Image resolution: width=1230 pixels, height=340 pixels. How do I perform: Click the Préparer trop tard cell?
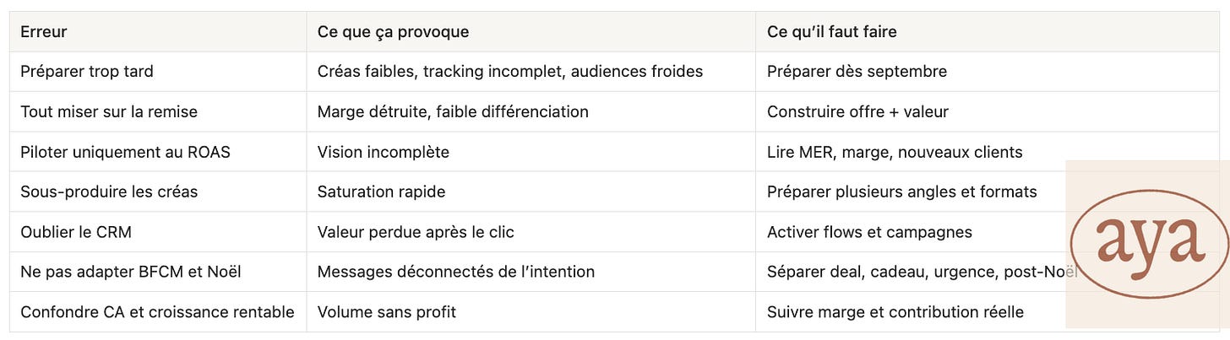click(x=158, y=72)
